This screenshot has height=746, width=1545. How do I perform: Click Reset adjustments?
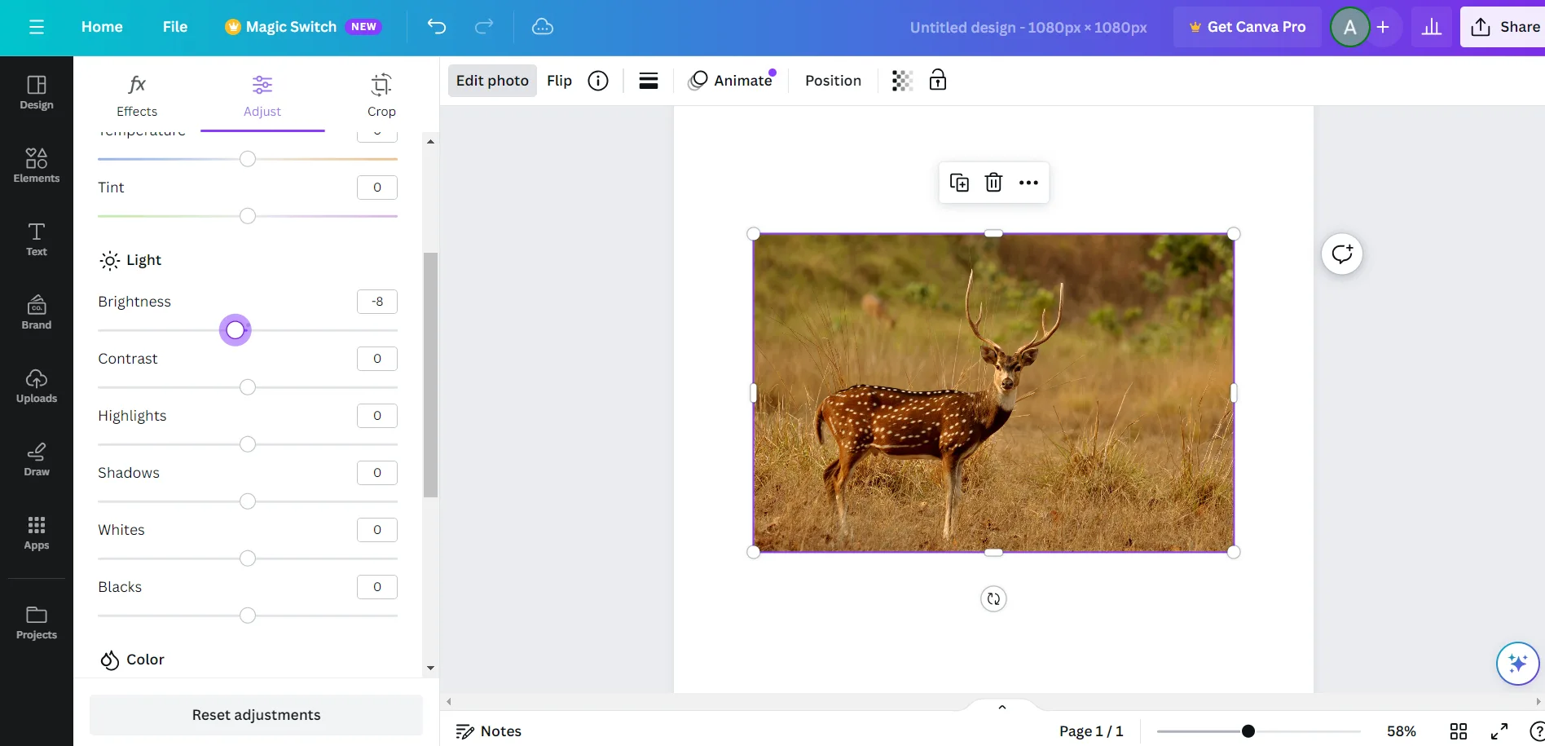256,715
